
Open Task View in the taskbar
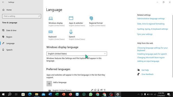pos(16,94)
